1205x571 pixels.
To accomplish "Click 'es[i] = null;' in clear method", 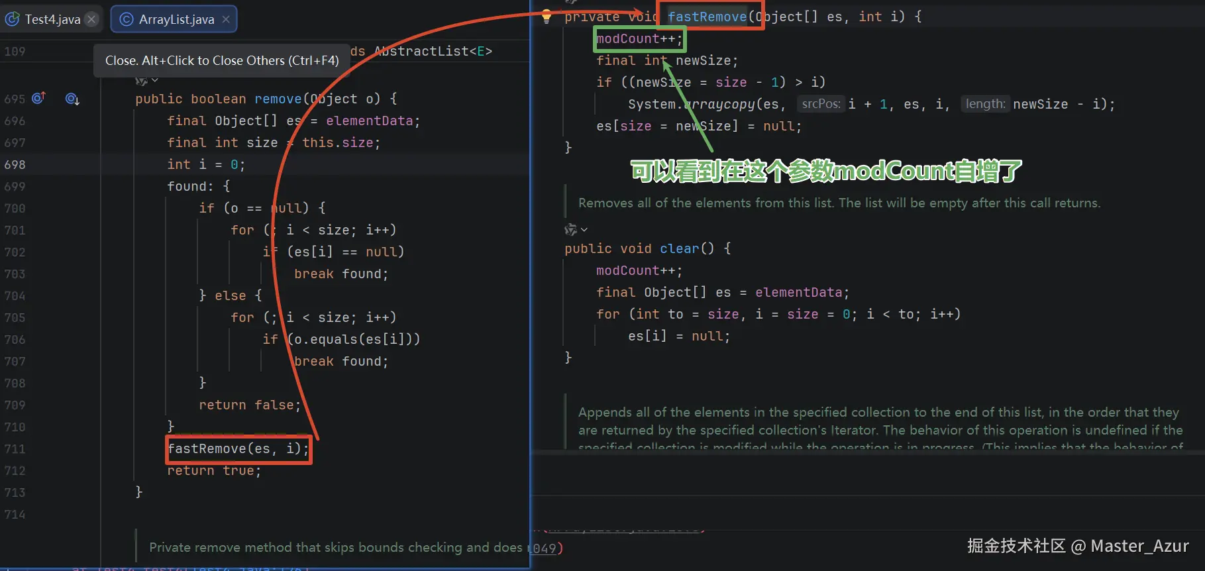I will [679, 336].
